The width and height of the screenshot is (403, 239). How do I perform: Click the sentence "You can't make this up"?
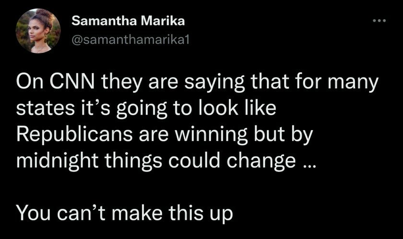tap(124, 211)
